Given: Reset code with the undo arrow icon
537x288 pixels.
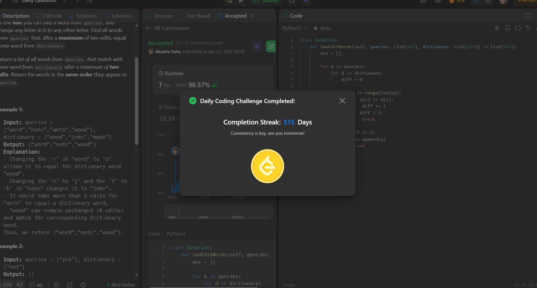Looking at the screenshot, I should click(x=528, y=28).
